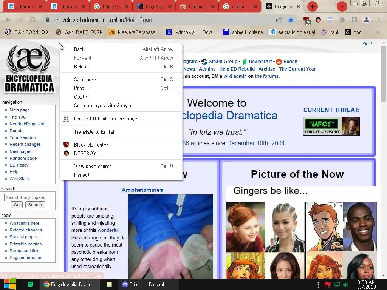Click the Search button in sidebar

click(35, 205)
